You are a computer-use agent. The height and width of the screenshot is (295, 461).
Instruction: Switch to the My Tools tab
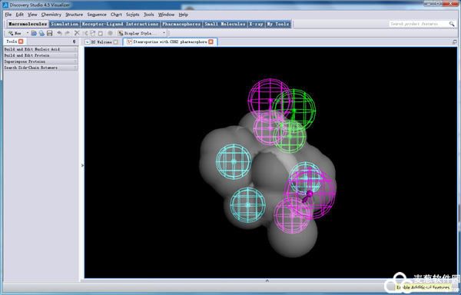(x=278, y=24)
